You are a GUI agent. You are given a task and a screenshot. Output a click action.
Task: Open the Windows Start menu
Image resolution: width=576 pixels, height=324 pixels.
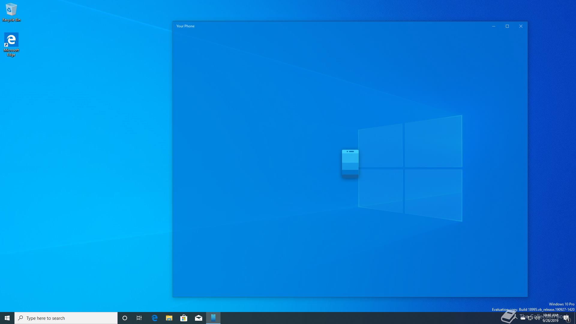coord(7,318)
